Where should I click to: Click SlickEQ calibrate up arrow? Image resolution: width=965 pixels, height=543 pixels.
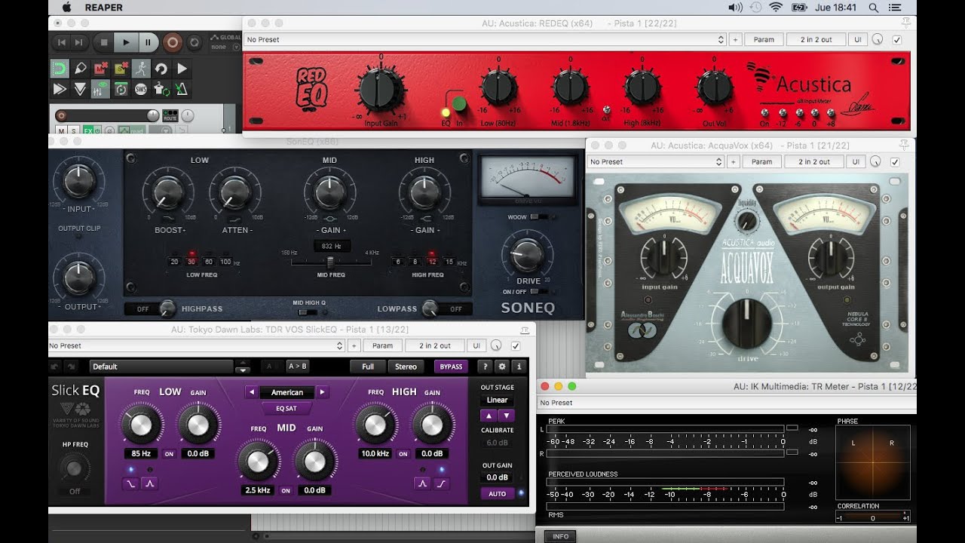(489, 416)
